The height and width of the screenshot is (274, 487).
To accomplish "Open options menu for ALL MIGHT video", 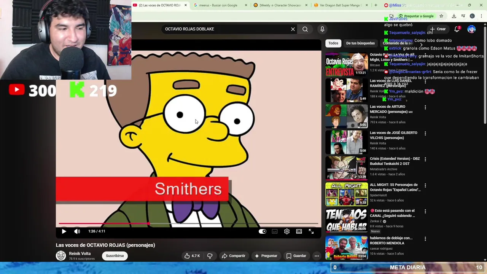I will click(425, 185).
